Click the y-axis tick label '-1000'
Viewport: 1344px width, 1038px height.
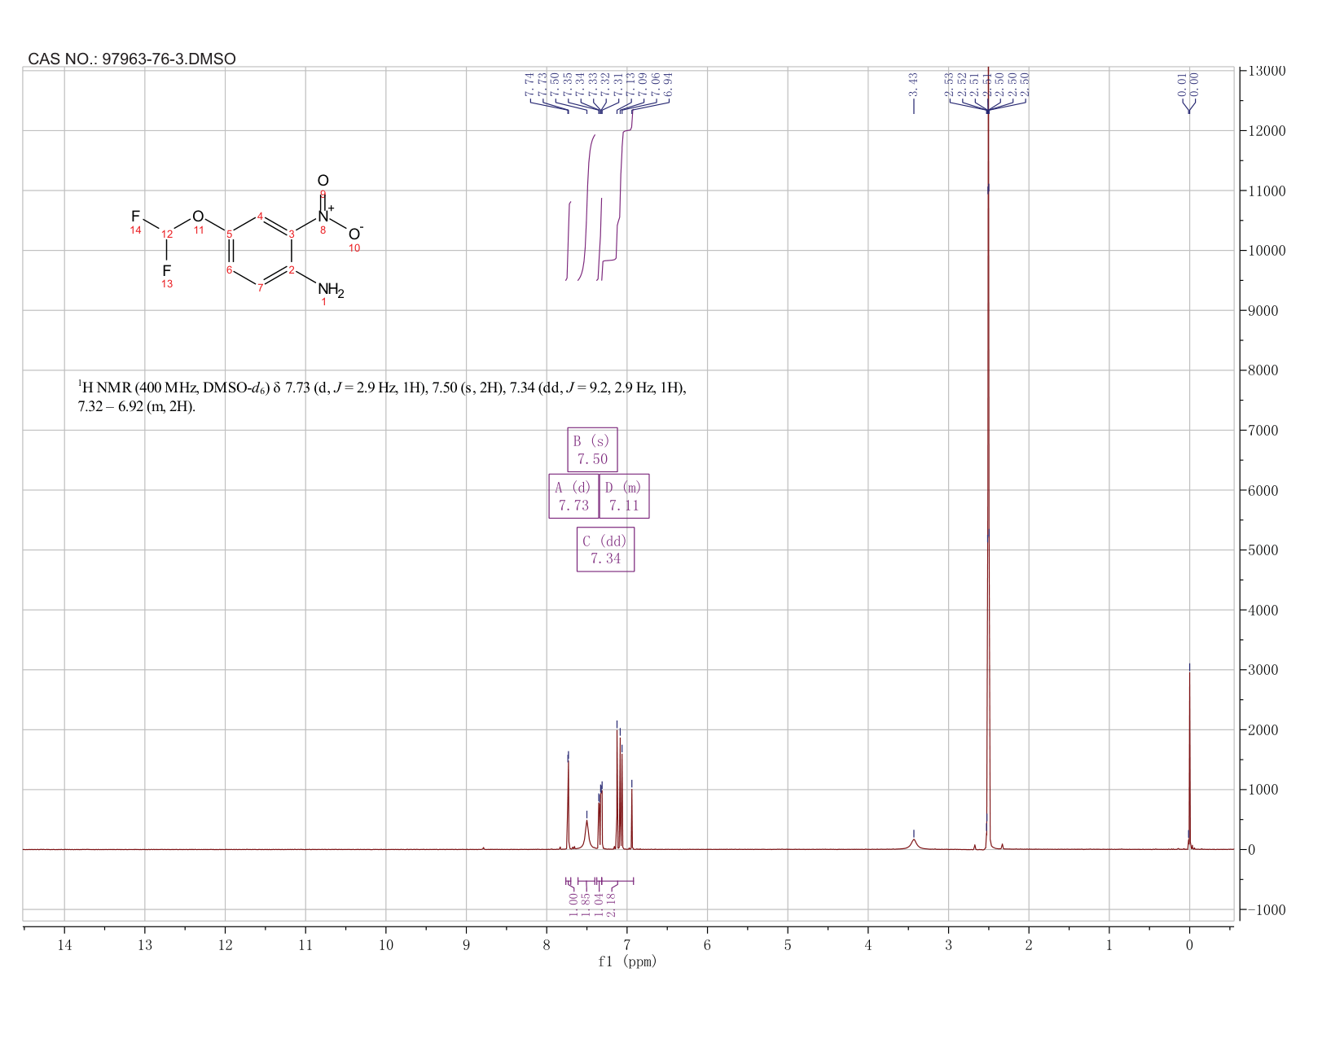(x=1265, y=909)
